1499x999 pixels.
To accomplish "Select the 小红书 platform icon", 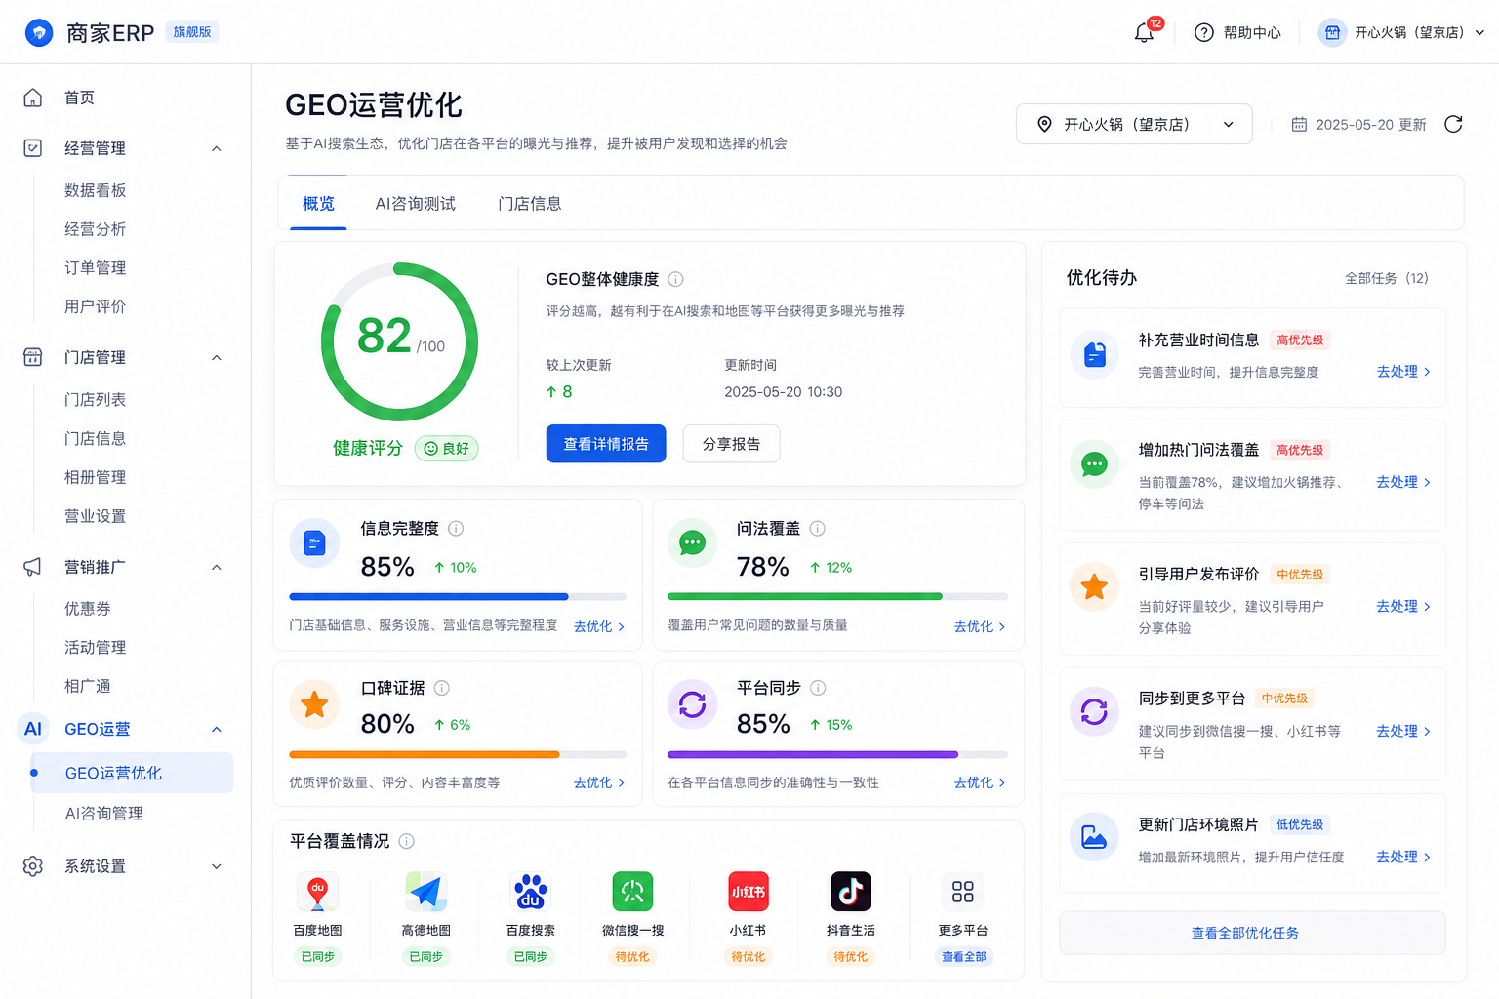I will [x=749, y=892].
